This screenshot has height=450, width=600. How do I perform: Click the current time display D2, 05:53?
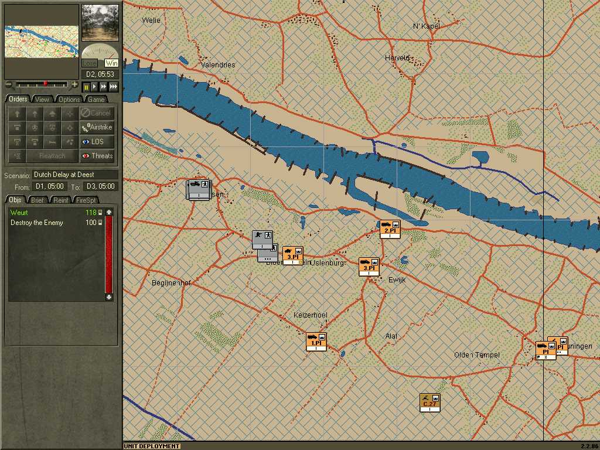(x=100, y=74)
